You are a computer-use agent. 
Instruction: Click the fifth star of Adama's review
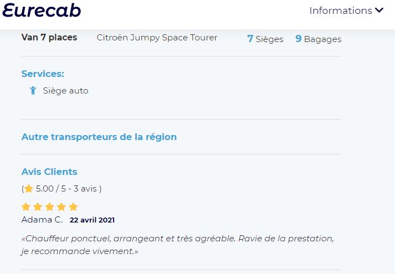[73, 206]
